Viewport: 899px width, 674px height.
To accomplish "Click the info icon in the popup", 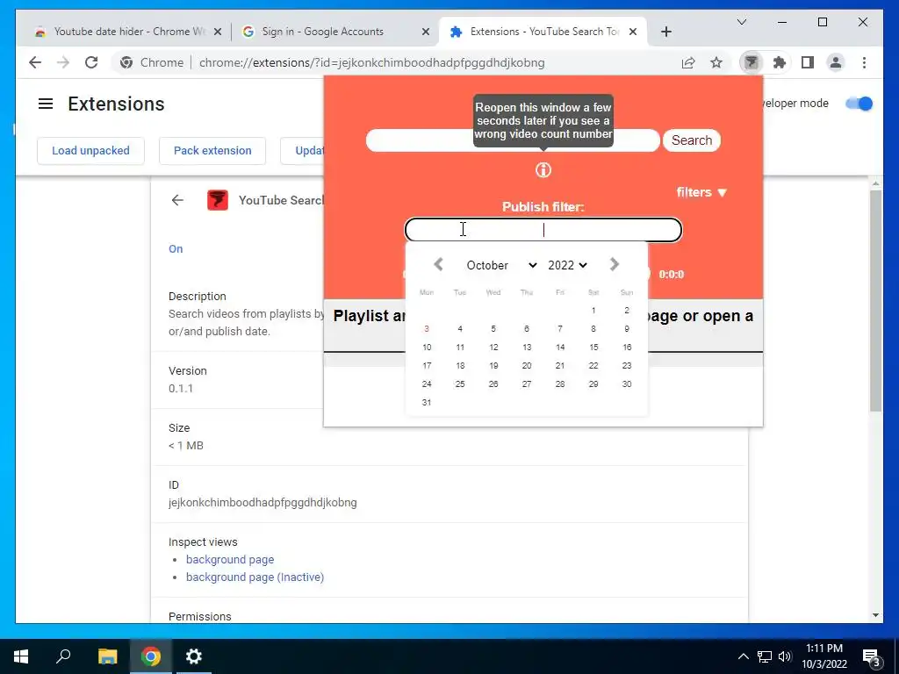I will pos(543,169).
